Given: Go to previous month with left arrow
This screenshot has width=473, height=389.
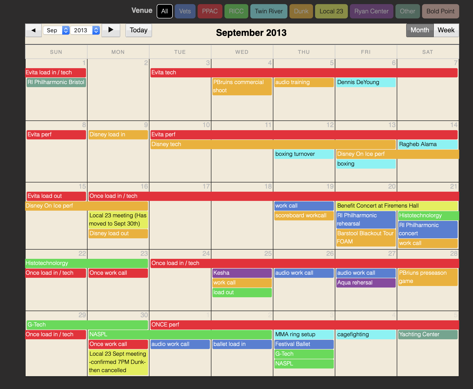Looking at the screenshot, I should click(x=33, y=30).
